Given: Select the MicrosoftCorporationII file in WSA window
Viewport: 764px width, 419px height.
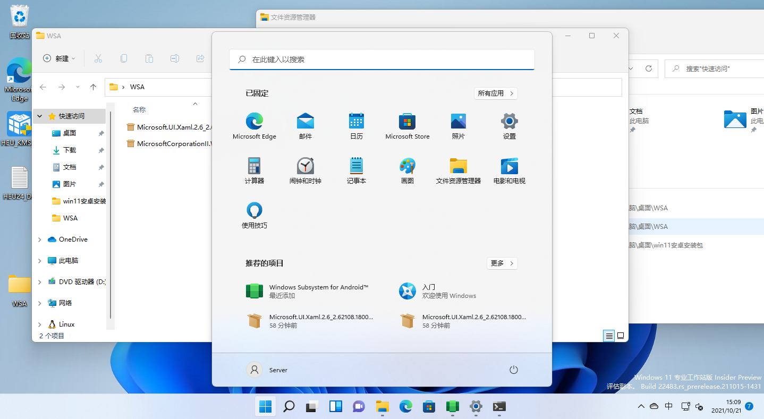Looking at the screenshot, I should coord(170,143).
